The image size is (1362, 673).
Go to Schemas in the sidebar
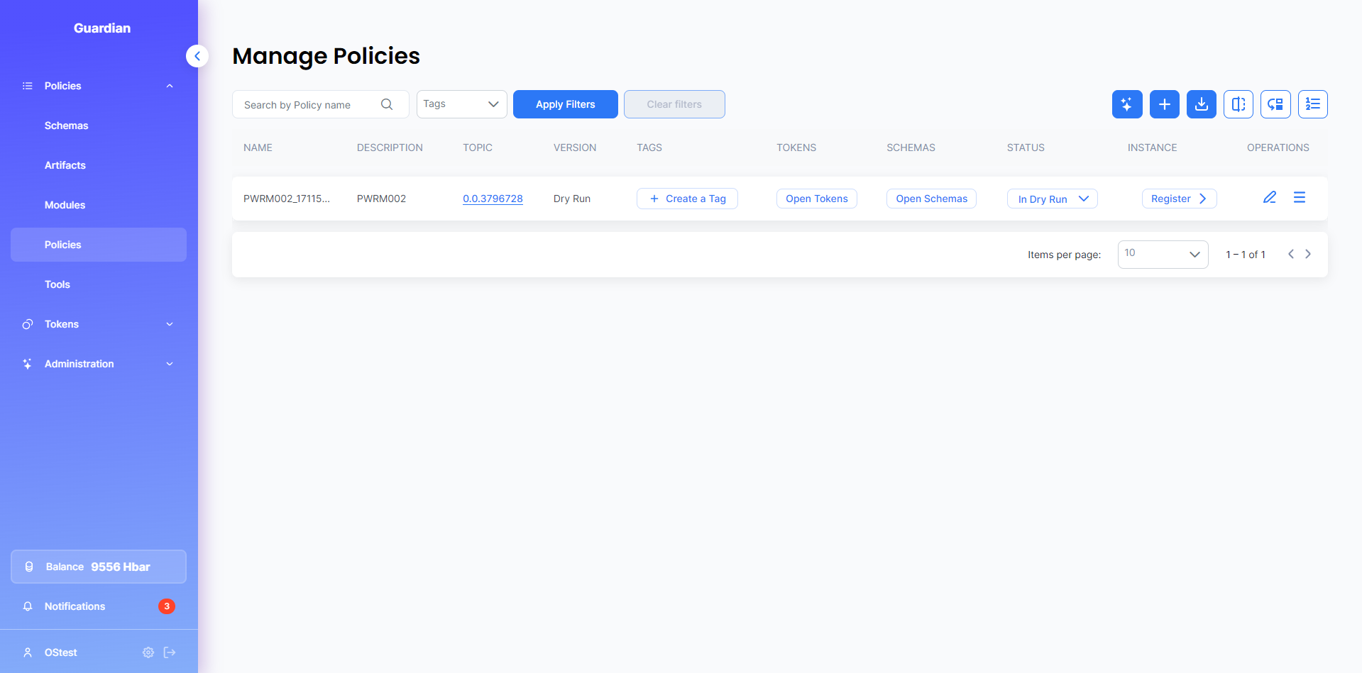(67, 126)
